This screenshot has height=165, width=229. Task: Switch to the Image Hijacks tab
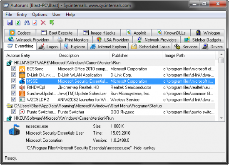click(99, 33)
